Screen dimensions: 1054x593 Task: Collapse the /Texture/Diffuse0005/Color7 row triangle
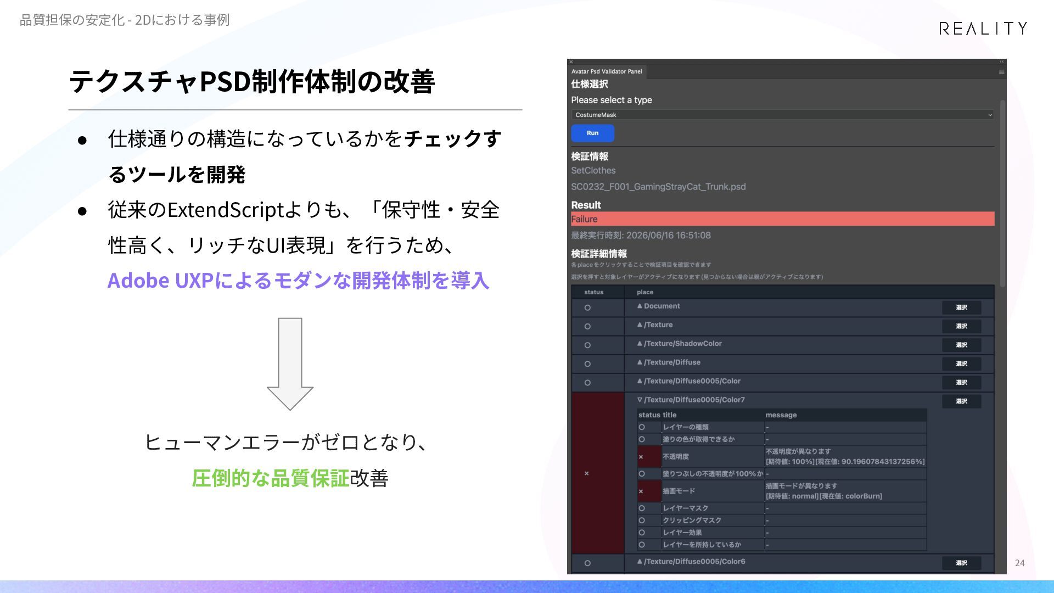tap(640, 400)
